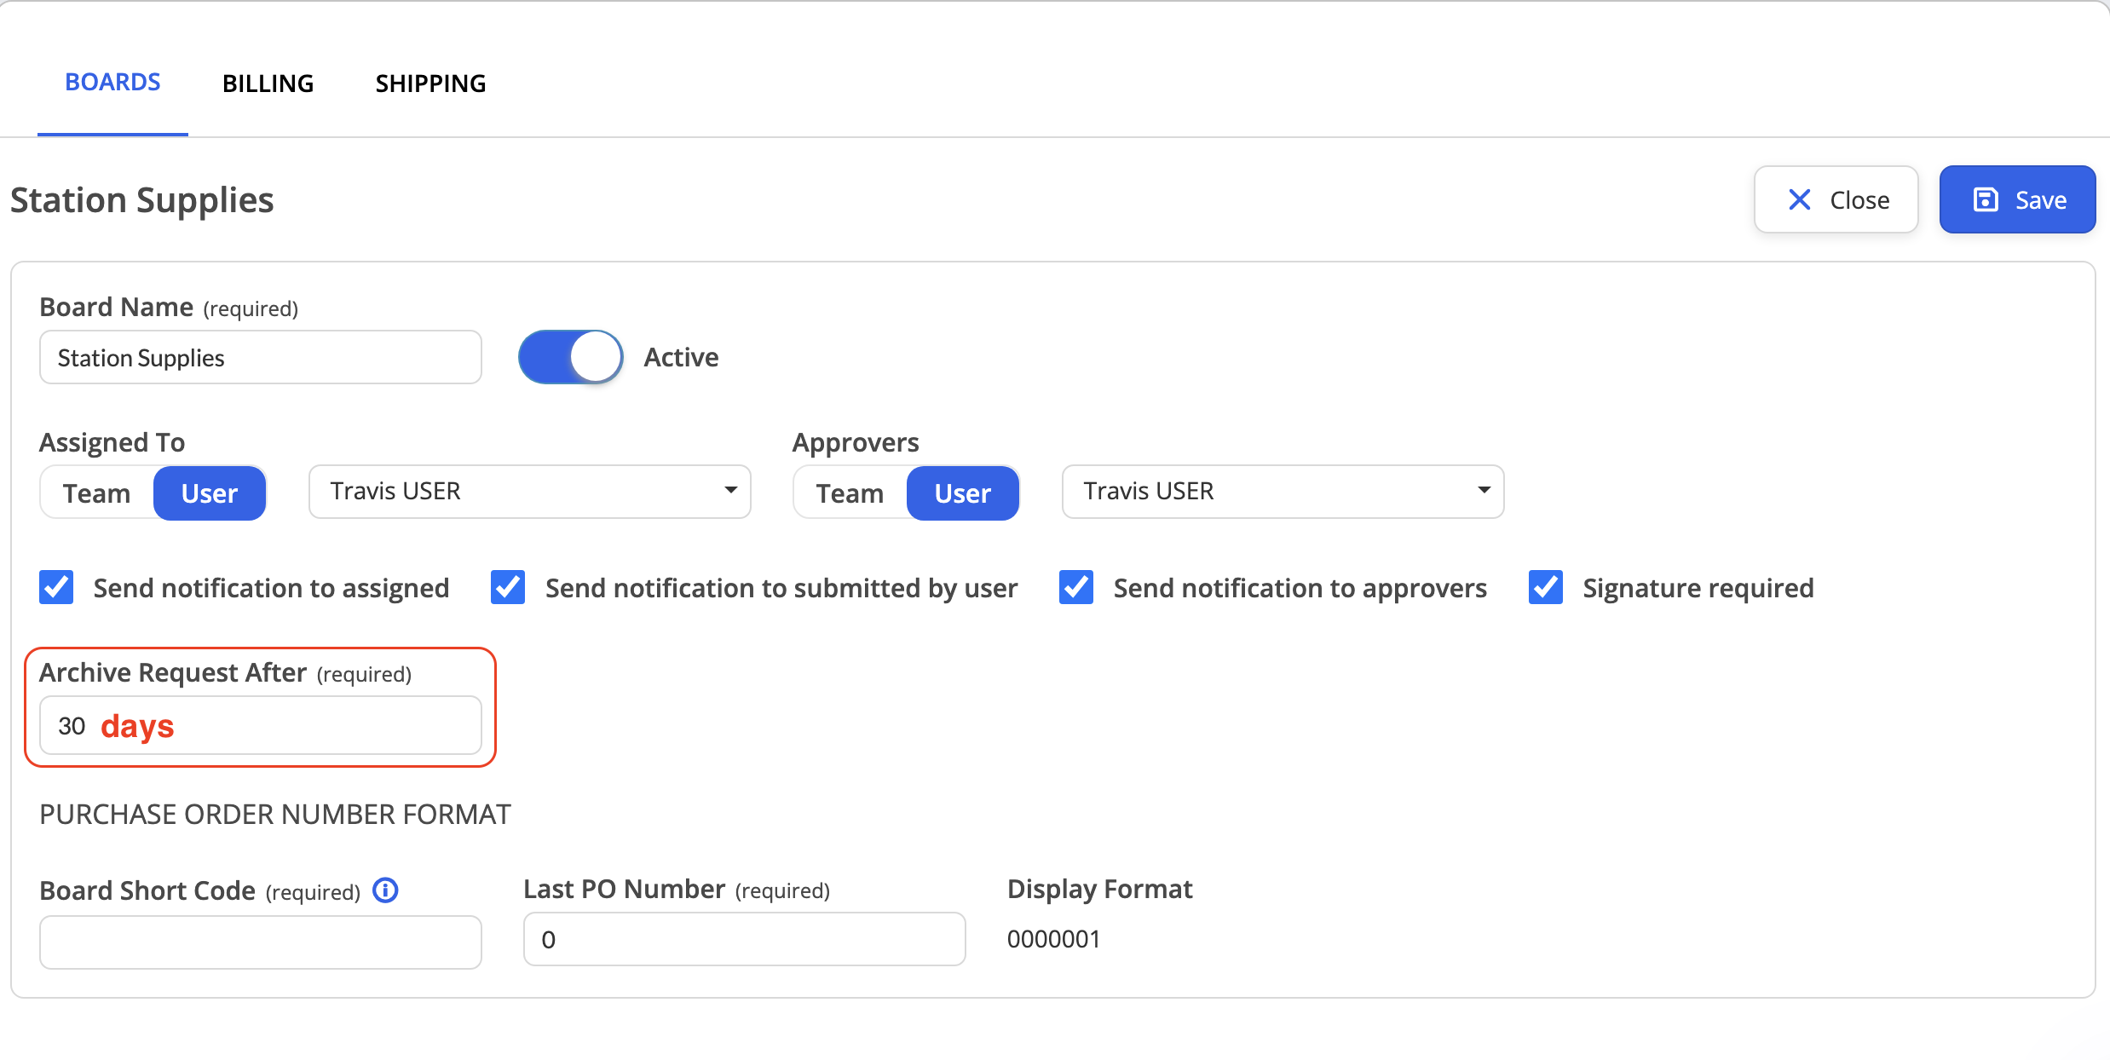2110x1060 pixels.
Task: Open the Billing tab
Action: (268, 84)
